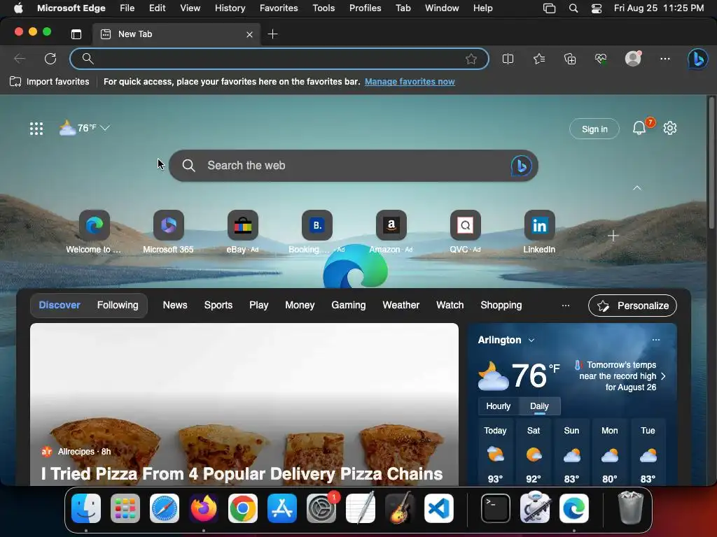717x537 pixels.
Task: Open Terminal from the Dock
Action: pyautogui.click(x=496, y=508)
